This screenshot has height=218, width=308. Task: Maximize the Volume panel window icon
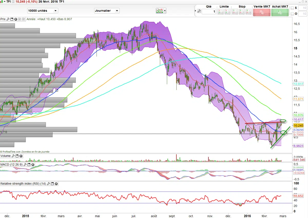coord(17,156)
